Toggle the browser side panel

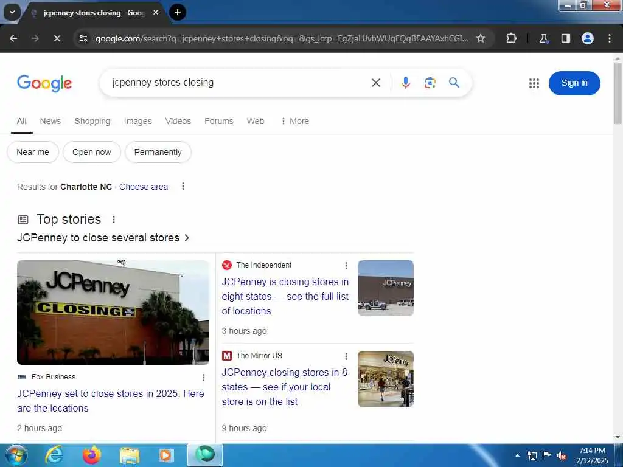click(566, 38)
